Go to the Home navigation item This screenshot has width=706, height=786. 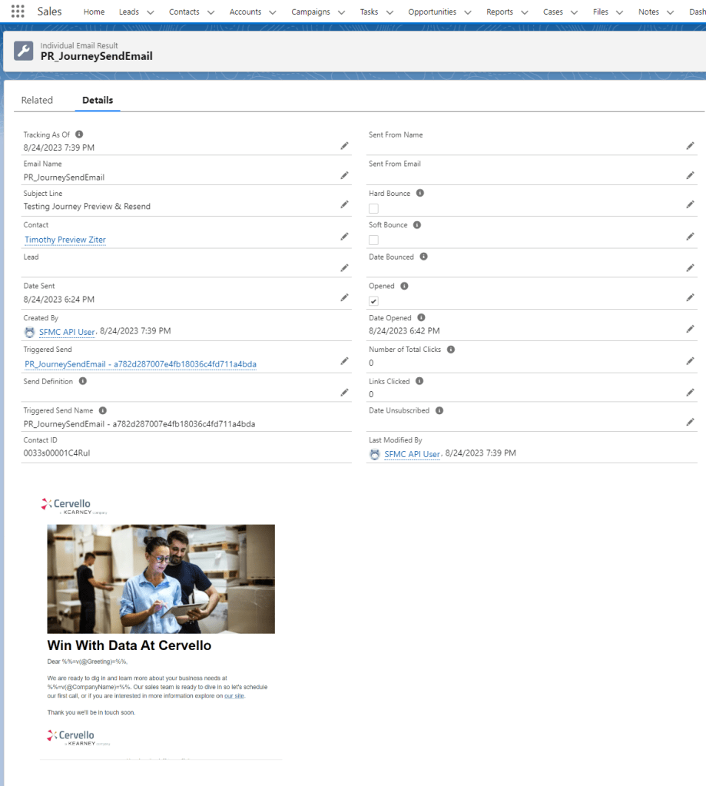(x=94, y=12)
